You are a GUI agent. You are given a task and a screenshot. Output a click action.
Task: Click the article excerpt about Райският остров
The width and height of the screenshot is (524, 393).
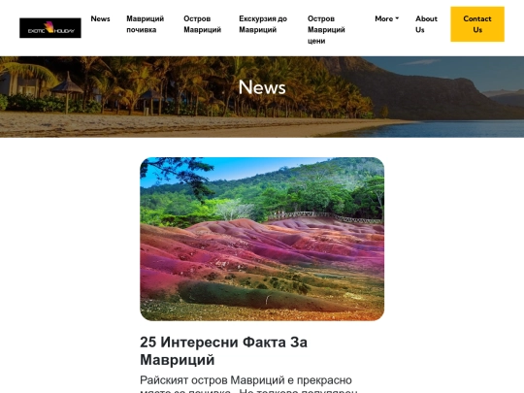point(249,384)
